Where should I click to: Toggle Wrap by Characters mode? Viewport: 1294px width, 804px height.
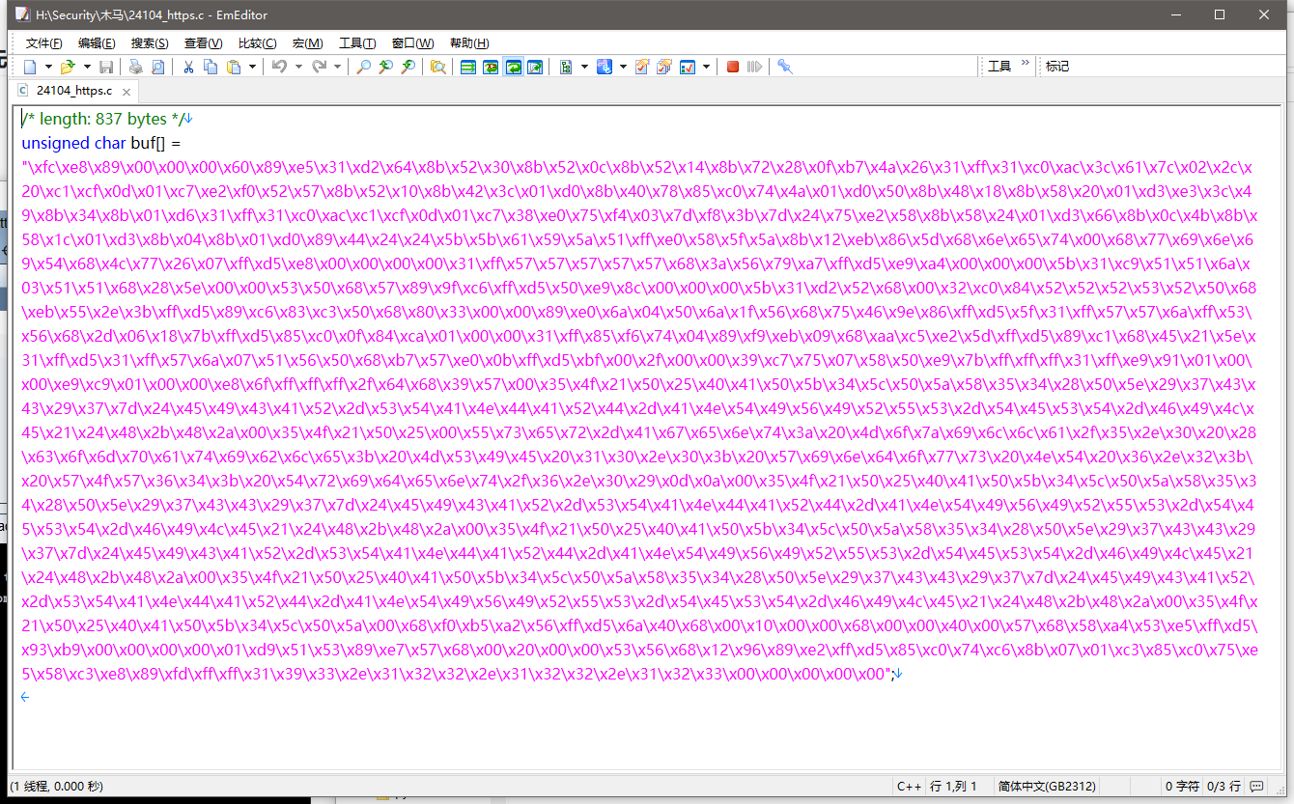click(x=491, y=67)
